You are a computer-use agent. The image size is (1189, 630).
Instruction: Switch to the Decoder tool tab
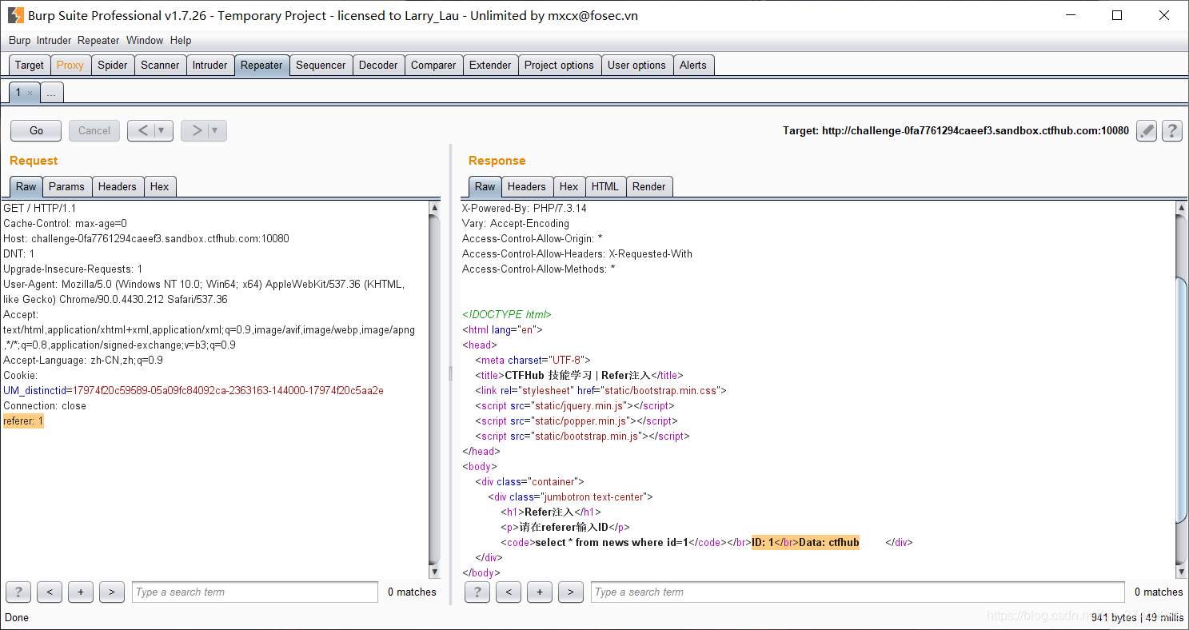[378, 65]
